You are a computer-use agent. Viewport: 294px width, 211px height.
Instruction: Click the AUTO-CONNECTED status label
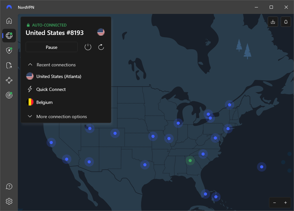click(49, 25)
